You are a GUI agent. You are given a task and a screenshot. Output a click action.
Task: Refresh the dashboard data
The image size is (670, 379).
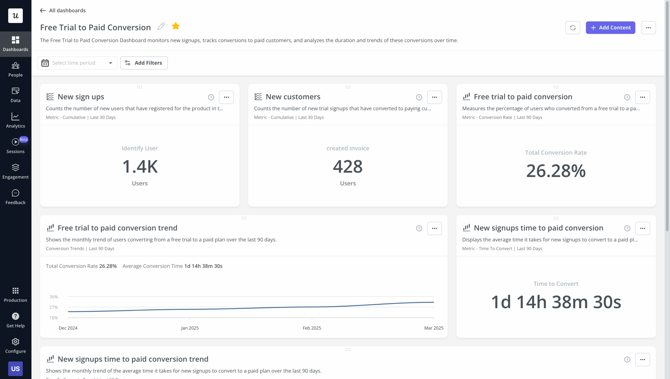573,27
